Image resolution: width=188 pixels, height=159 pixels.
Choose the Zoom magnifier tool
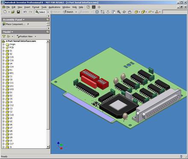tap(119, 12)
